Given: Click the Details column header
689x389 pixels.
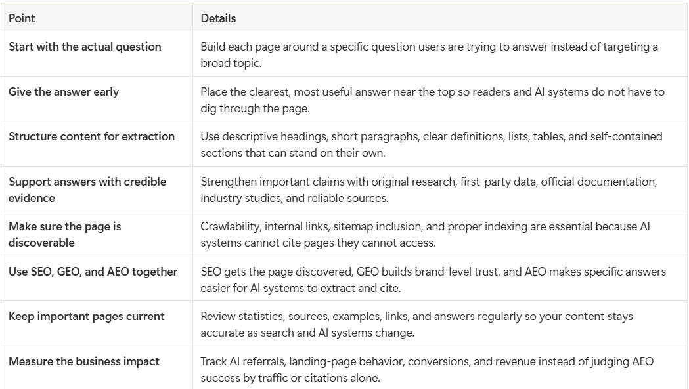Looking at the screenshot, I should pos(440,18).
